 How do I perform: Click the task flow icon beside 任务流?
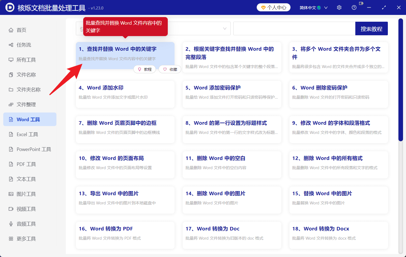pyautogui.click(x=11, y=45)
